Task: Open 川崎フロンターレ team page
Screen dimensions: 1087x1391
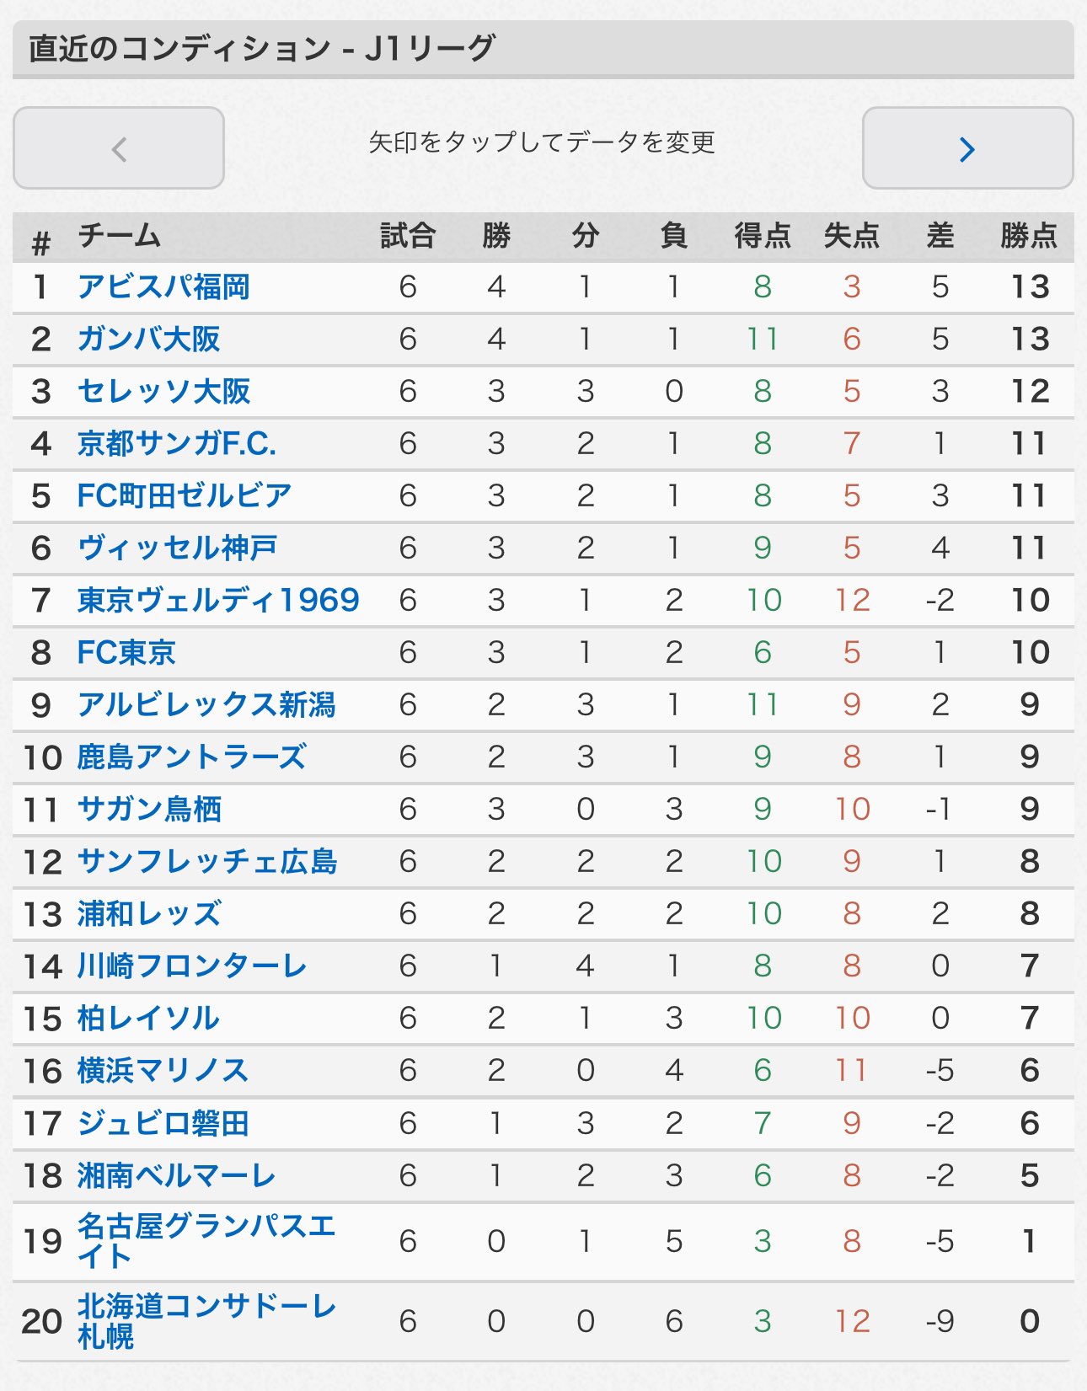Action: pyautogui.click(x=192, y=966)
